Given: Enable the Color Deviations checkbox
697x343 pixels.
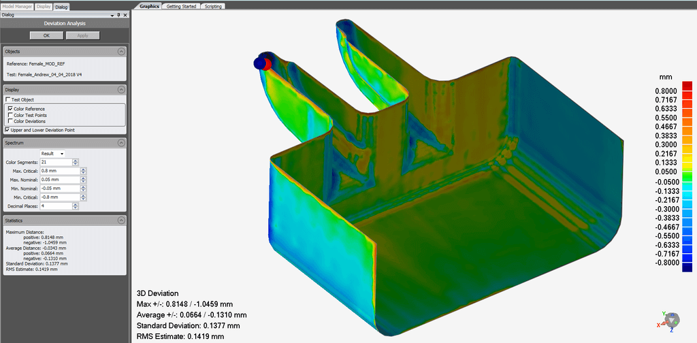Looking at the screenshot, I should (x=10, y=121).
